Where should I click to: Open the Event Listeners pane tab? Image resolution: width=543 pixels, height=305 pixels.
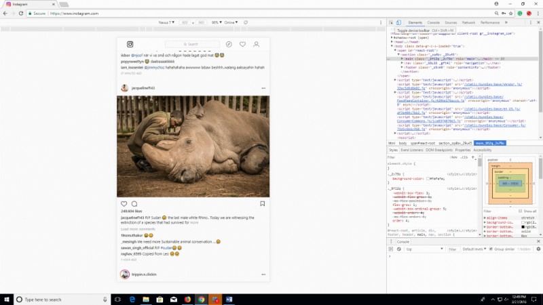click(412, 150)
